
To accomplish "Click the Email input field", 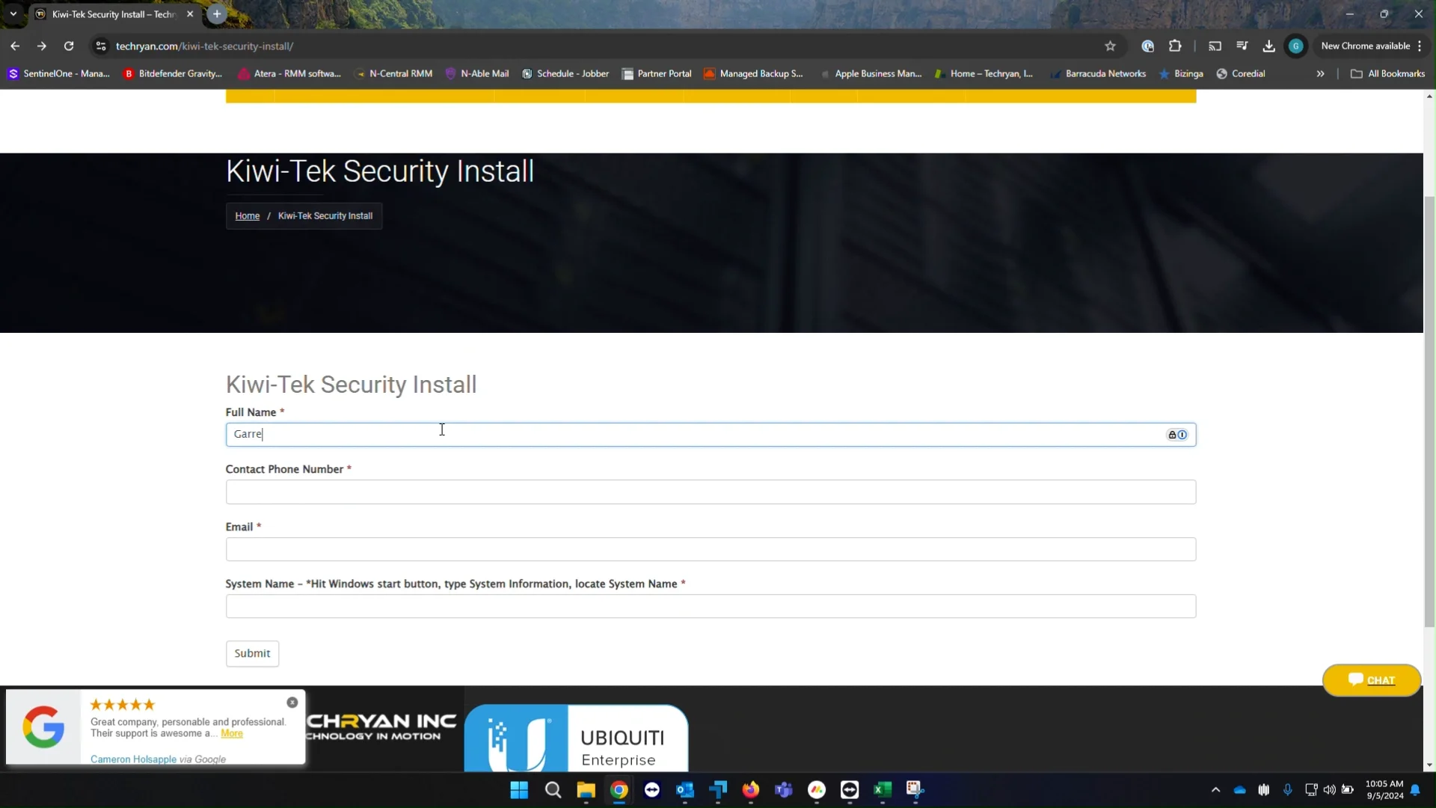I will (x=711, y=549).
